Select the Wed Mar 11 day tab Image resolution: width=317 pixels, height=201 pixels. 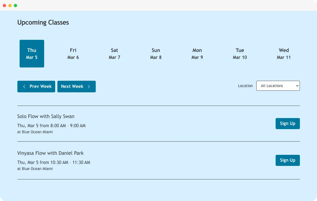pos(284,54)
